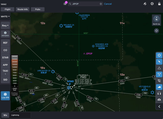The image size is (163, 119).
Task: Expand the MHTG airport dropdown
Action: (5, 17)
